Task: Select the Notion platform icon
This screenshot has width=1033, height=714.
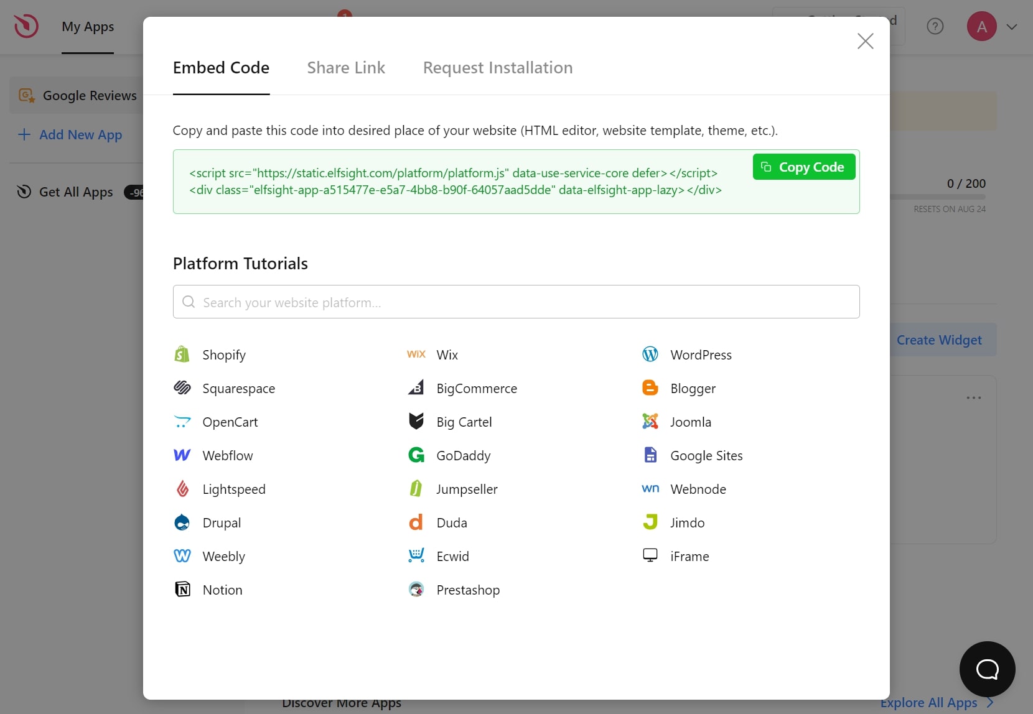Action: 181,590
